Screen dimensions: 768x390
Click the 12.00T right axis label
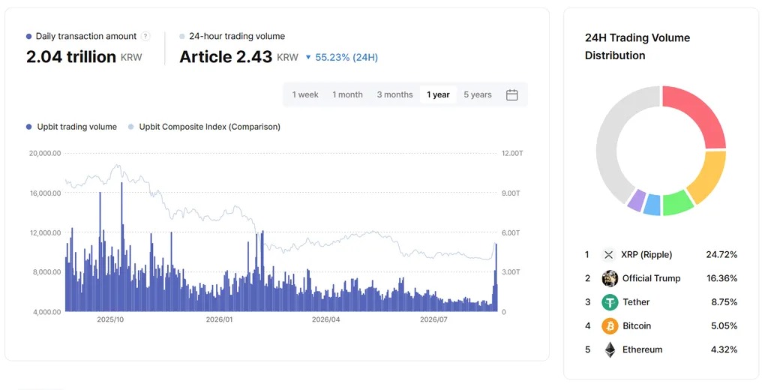pyautogui.click(x=512, y=153)
